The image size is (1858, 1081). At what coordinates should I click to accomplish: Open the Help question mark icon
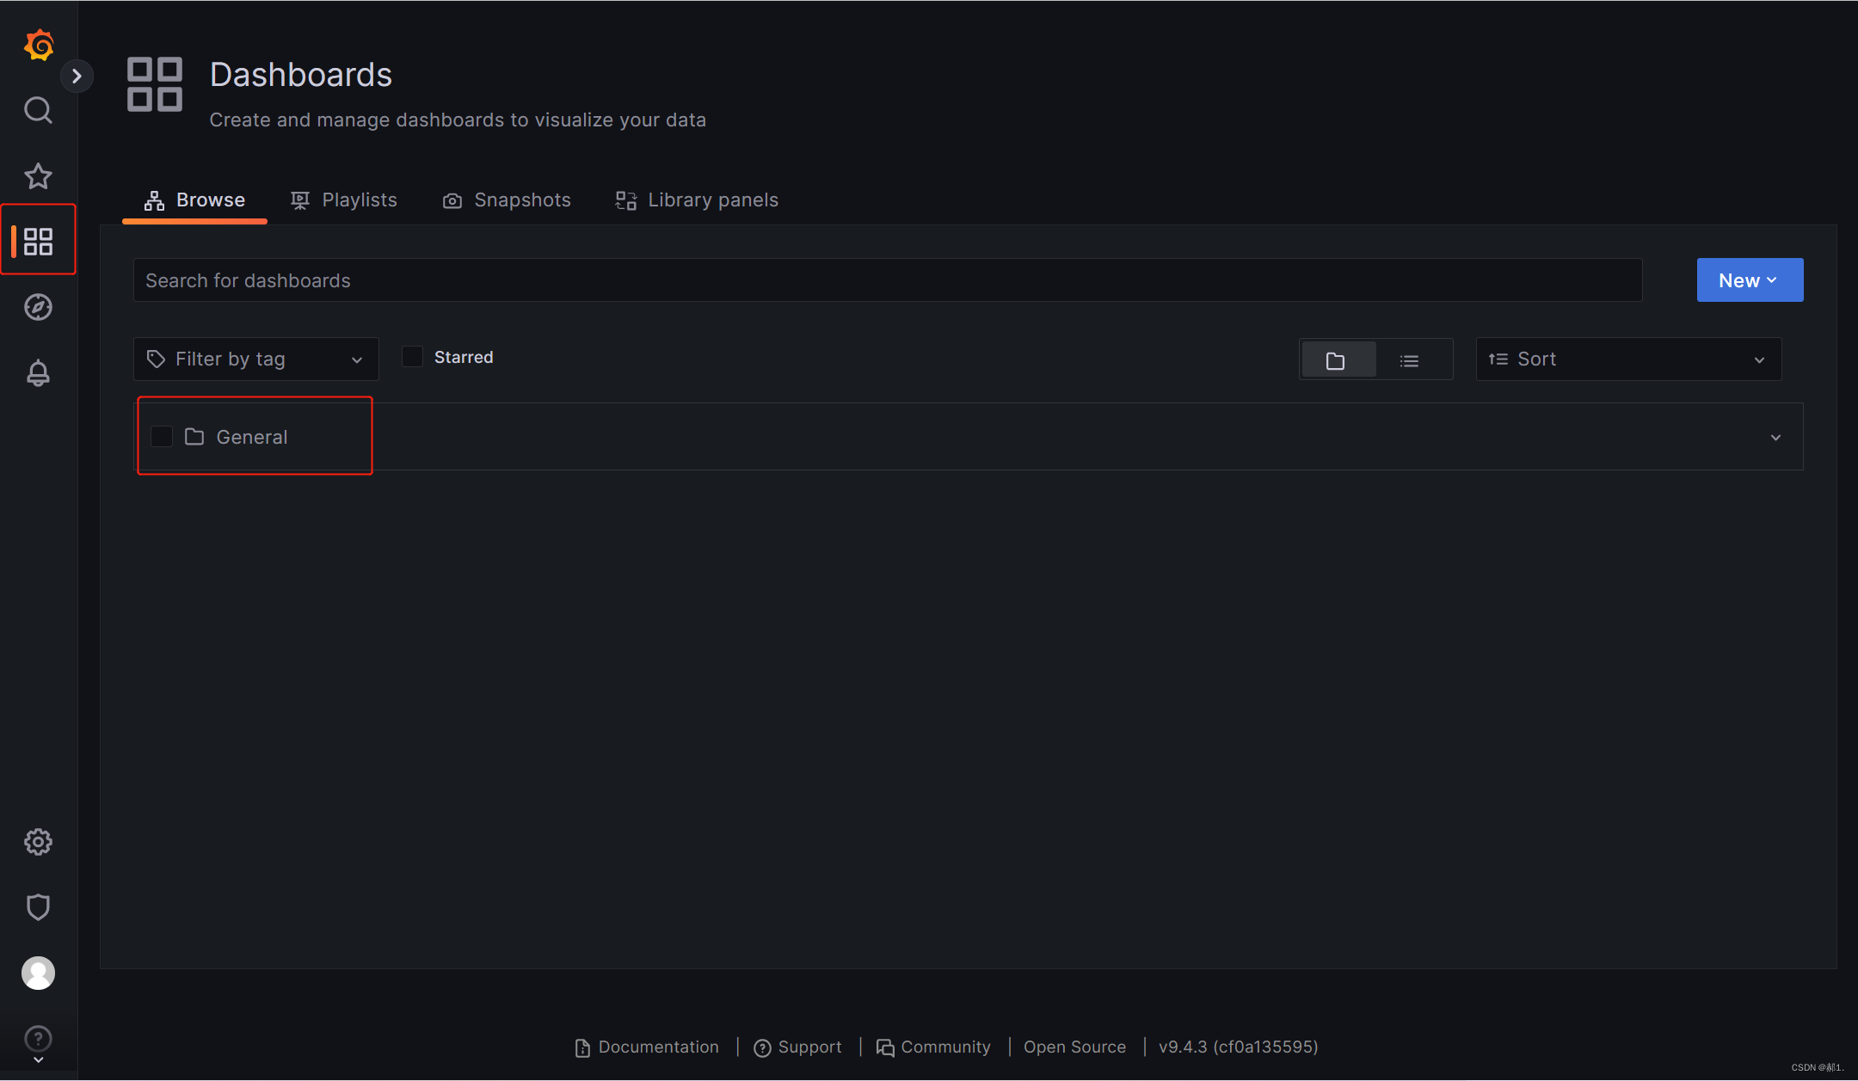[38, 1039]
